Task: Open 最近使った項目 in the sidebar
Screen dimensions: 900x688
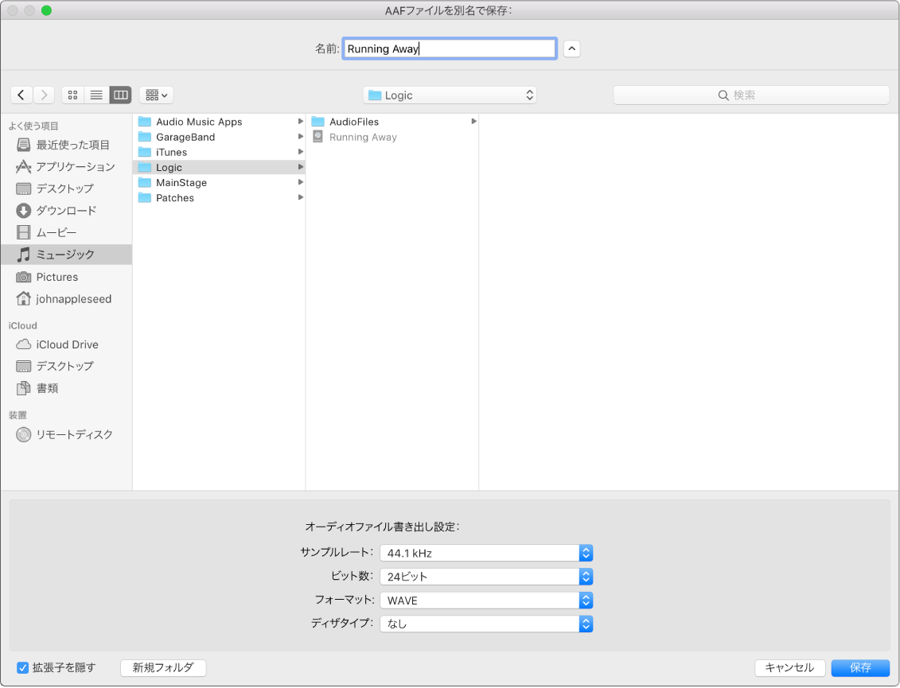Action: click(66, 146)
